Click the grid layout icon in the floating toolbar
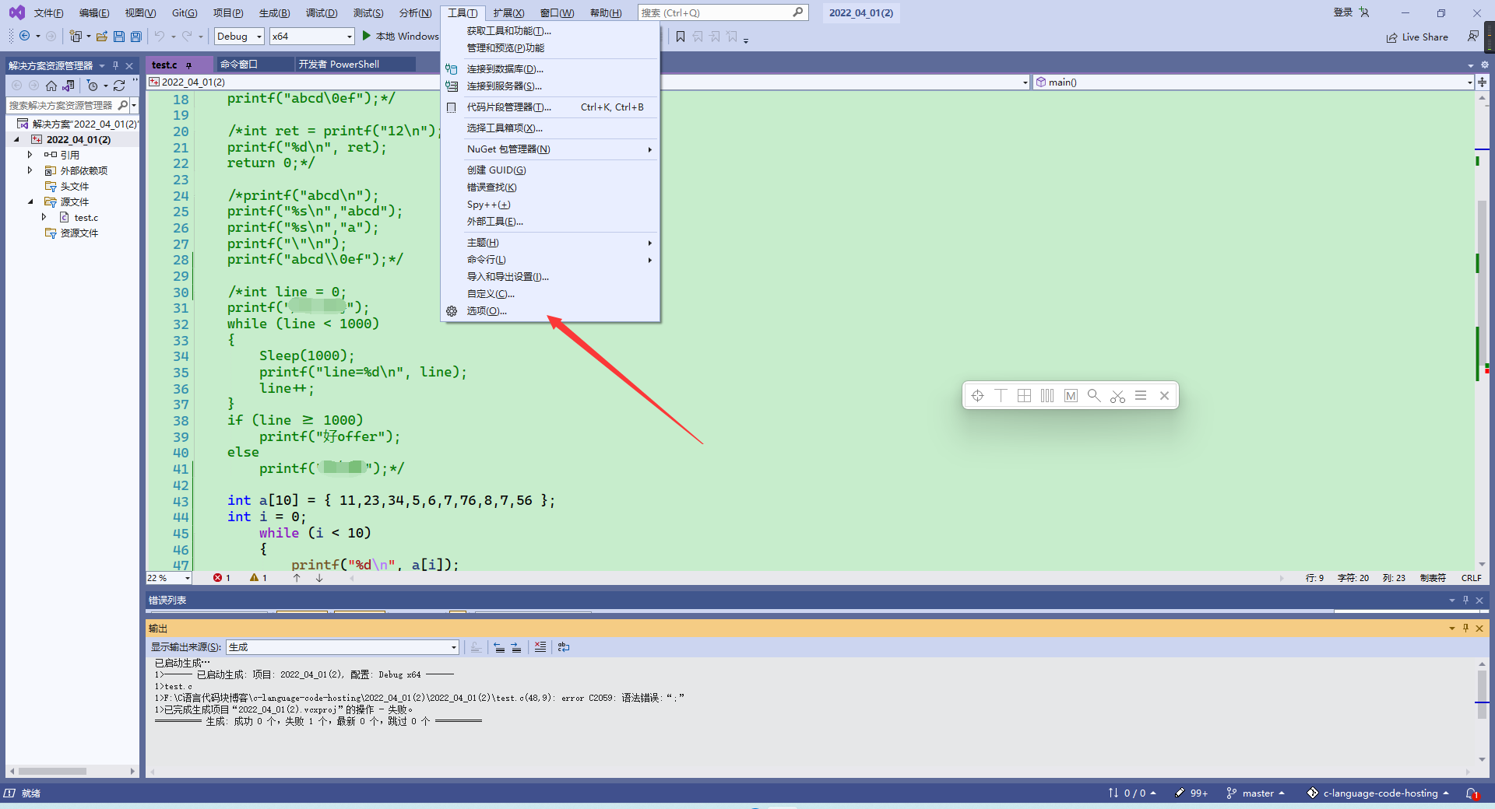1495x809 pixels. click(1025, 396)
